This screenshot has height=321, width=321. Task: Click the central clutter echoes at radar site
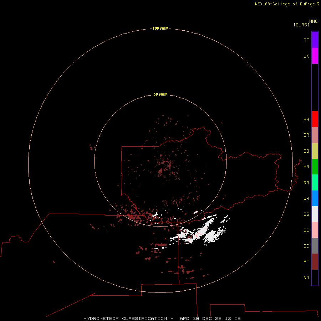tap(165, 165)
